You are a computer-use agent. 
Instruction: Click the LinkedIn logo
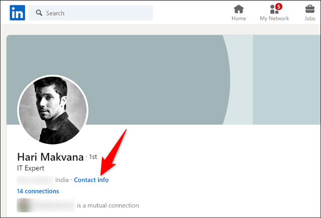(17, 13)
